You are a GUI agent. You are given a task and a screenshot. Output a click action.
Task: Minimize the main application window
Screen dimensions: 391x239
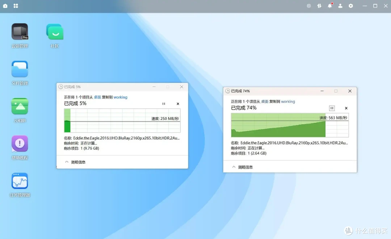(365, 6)
